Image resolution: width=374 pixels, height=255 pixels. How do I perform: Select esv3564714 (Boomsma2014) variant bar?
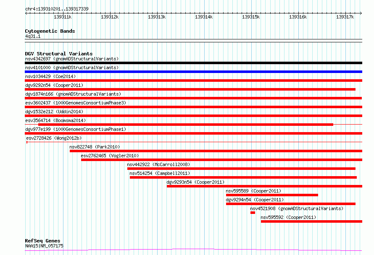pyautogui.click(x=185, y=125)
